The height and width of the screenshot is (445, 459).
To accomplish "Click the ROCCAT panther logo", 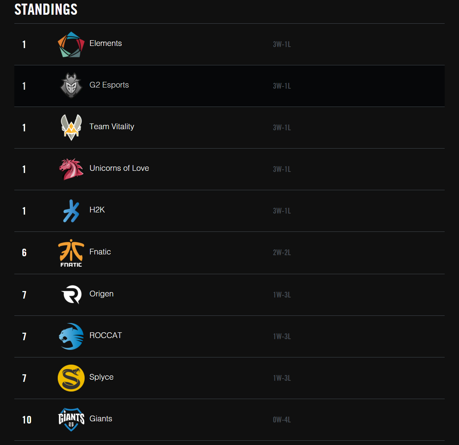I will tap(71, 336).
